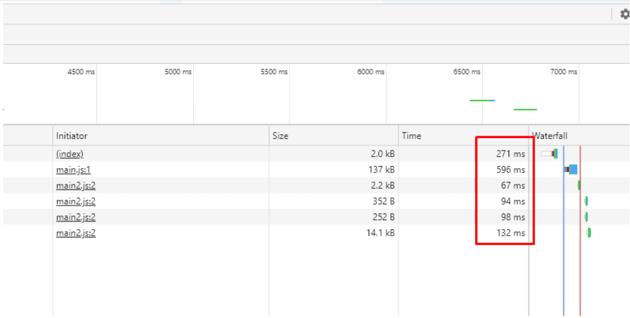Click the 137 kB size cell
The height and width of the screenshot is (318, 630).
click(x=381, y=170)
